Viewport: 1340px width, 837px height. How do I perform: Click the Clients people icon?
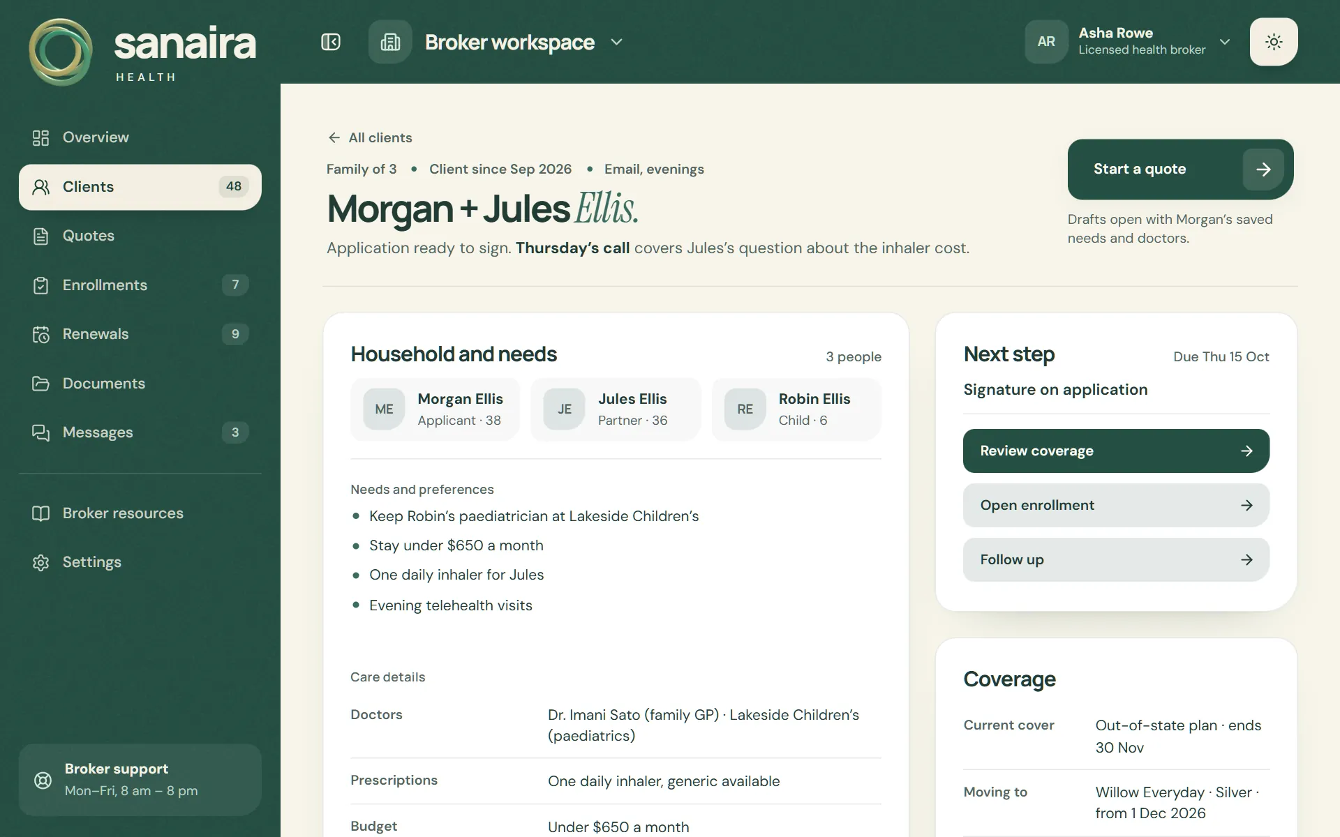tap(41, 187)
